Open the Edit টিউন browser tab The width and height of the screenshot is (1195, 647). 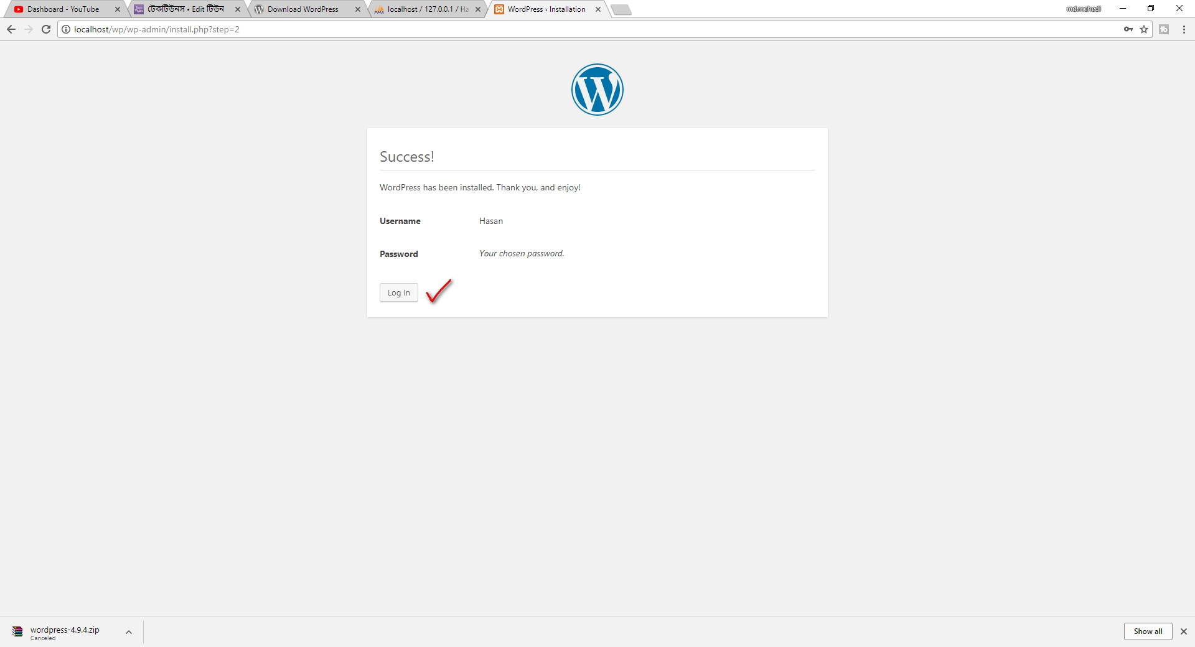[185, 9]
